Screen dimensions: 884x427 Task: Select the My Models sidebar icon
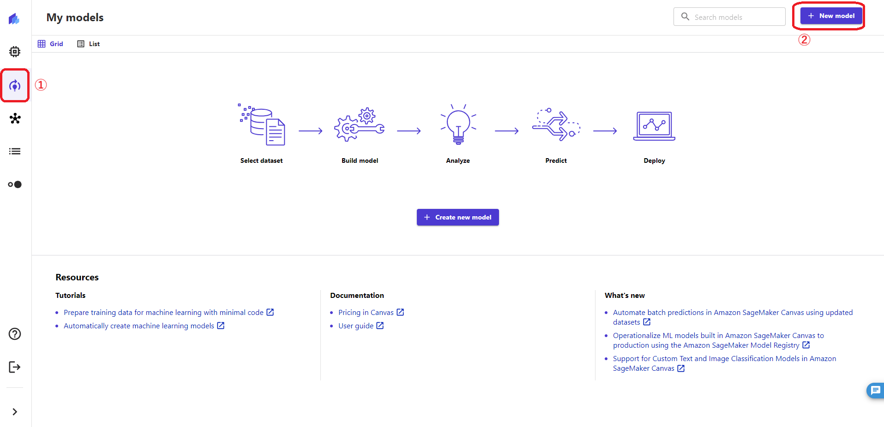tap(15, 85)
